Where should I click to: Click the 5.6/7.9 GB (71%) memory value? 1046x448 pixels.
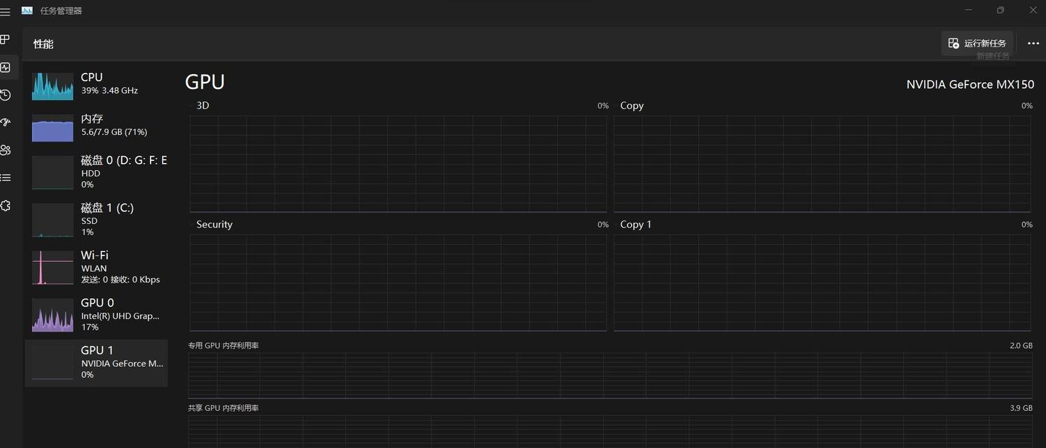pos(114,132)
